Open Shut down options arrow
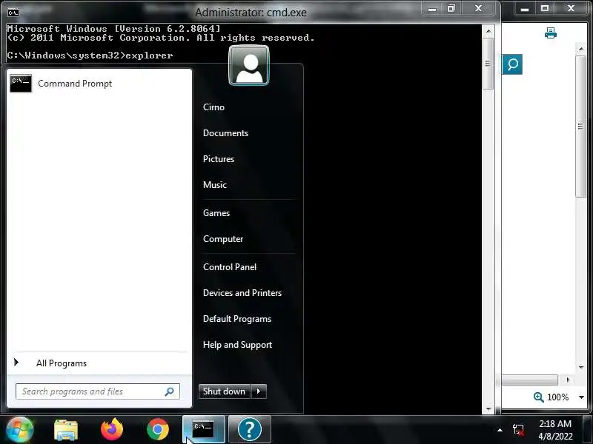The image size is (593, 444). tap(259, 391)
